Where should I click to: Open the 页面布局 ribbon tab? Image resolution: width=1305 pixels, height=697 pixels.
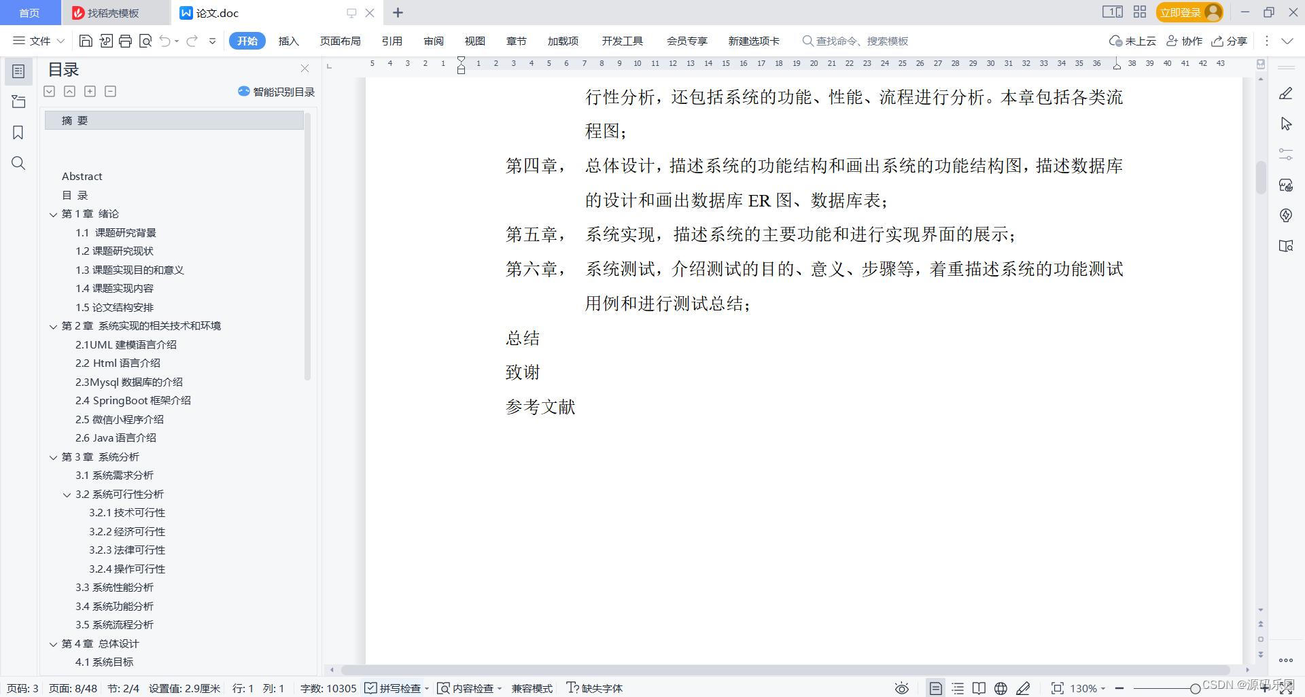tap(341, 41)
